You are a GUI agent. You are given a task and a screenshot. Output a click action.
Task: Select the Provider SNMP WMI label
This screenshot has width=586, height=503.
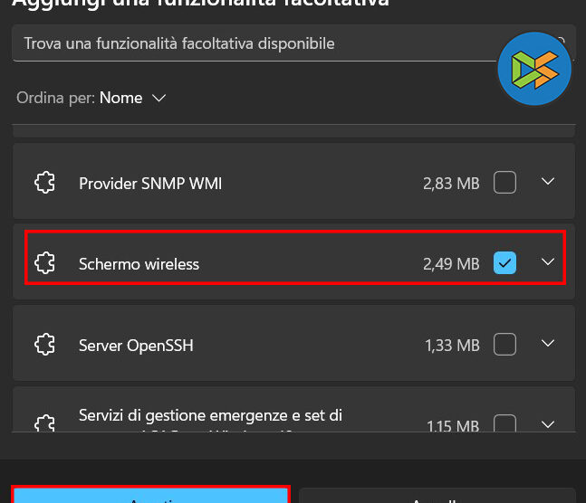tap(150, 184)
